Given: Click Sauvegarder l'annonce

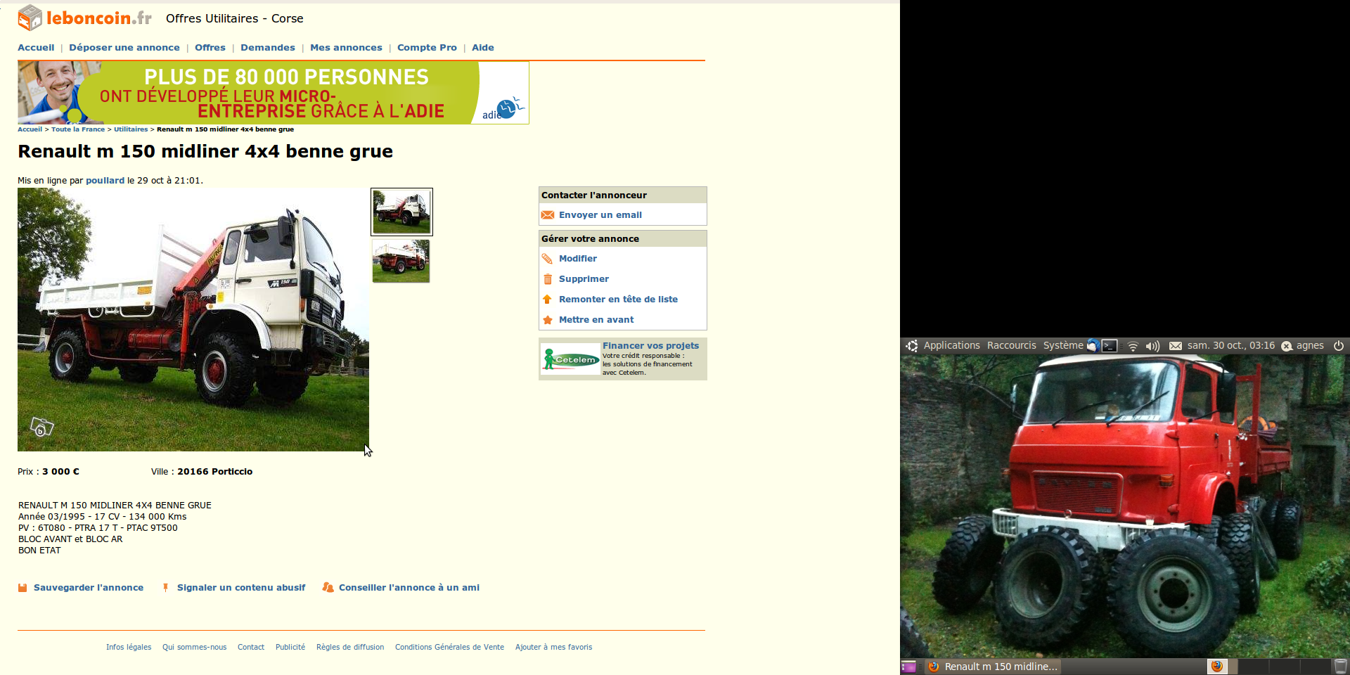Looking at the screenshot, I should 88,588.
